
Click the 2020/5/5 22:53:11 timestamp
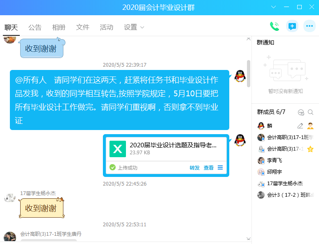pos(124,225)
